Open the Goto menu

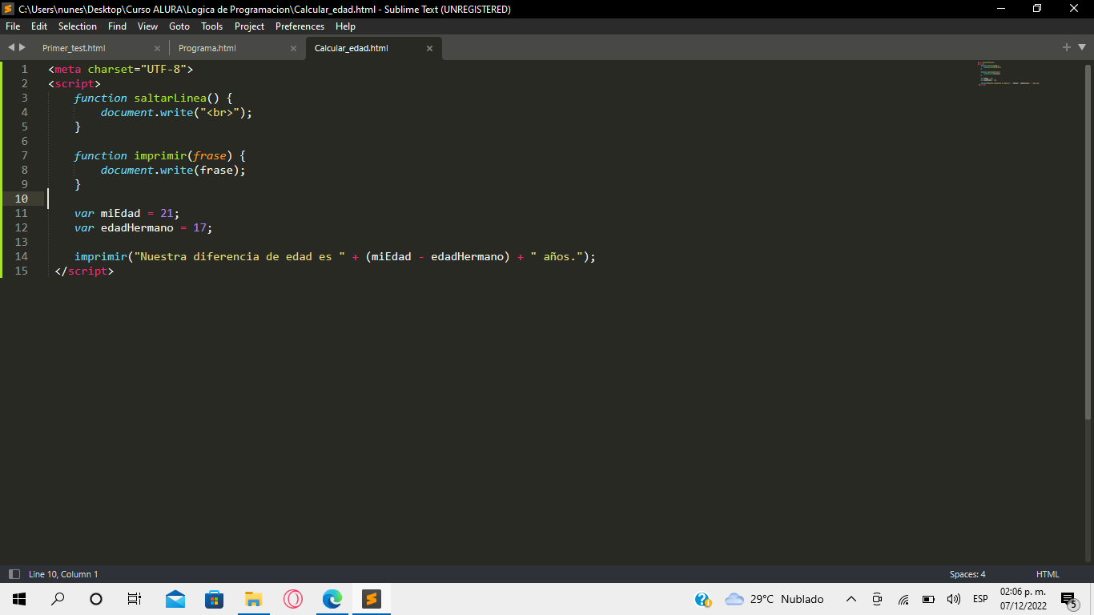tap(179, 26)
